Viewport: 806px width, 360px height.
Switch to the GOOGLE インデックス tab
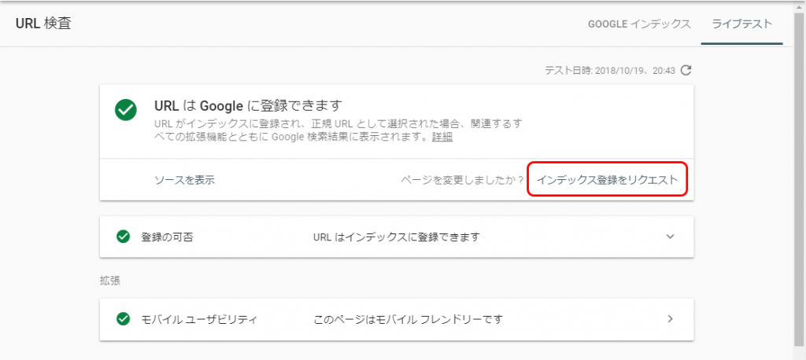[639, 24]
